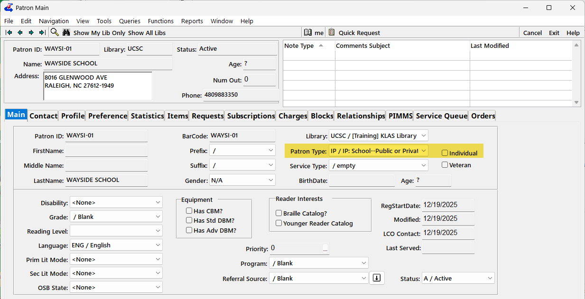Go to the next patron record
Viewport: 585px width, 299px height.
(x=31, y=33)
